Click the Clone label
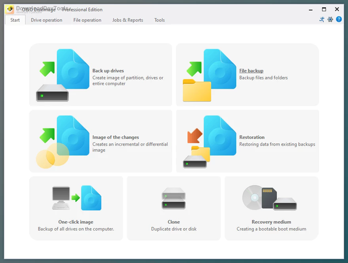 point(174,222)
